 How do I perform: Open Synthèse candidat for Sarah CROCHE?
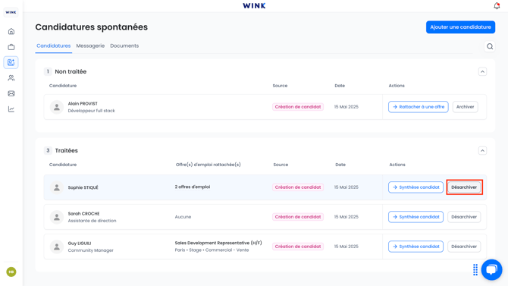(x=415, y=217)
